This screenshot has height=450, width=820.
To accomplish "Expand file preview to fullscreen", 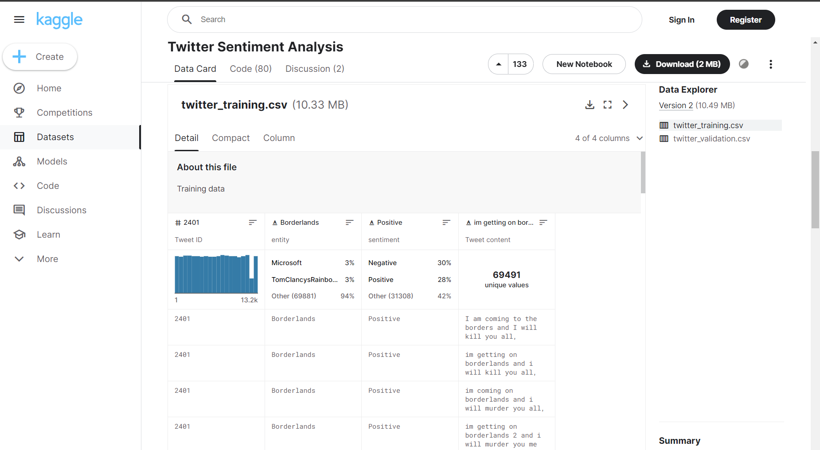I will point(607,105).
